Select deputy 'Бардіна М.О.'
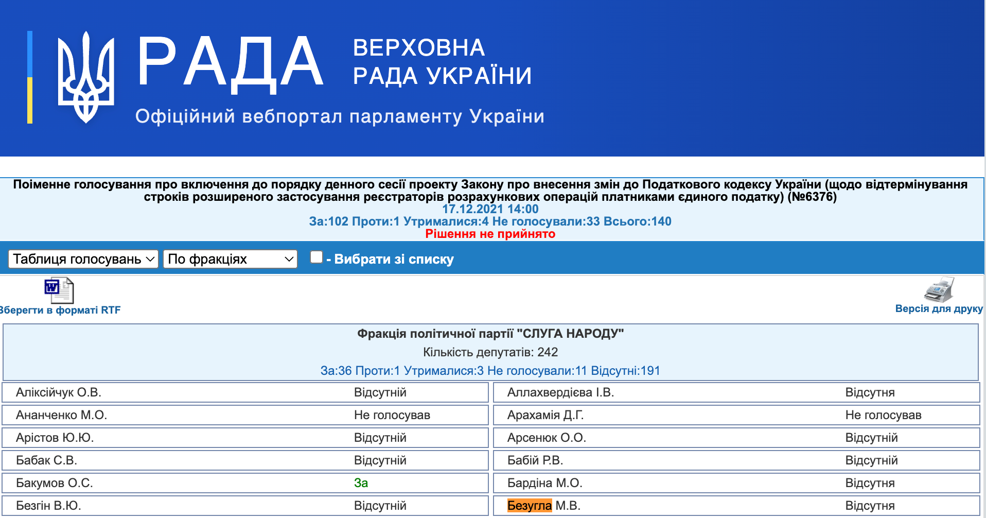The width and height of the screenshot is (986, 518). click(545, 483)
